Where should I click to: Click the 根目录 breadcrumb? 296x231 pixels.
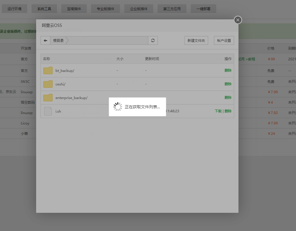click(58, 40)
